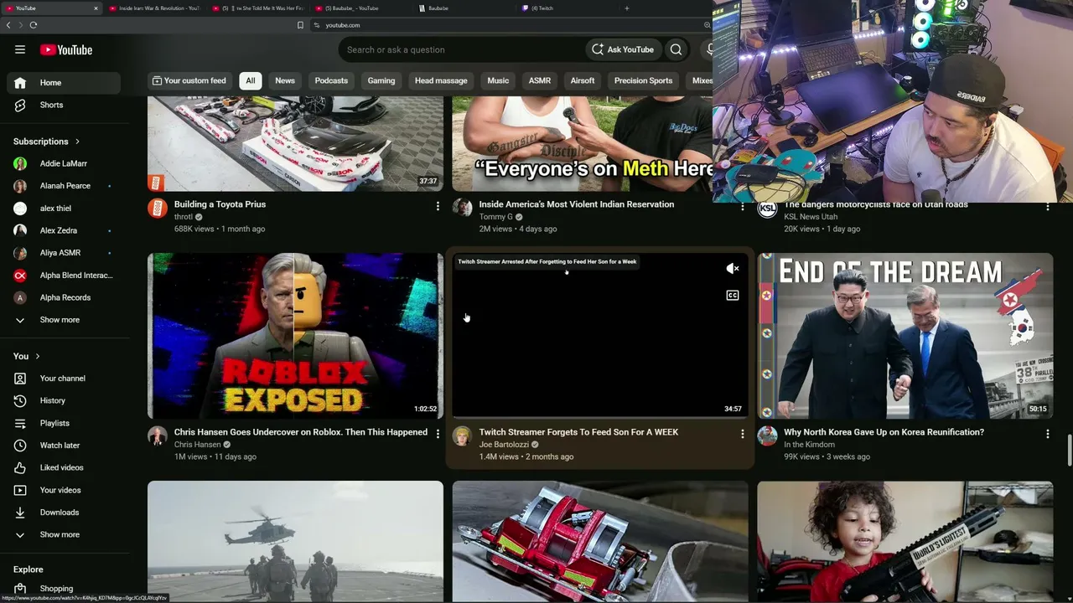Screen dimensions: 1073x603
Task: Open Aliya ASMR subscription channel
Action: click(x=64, y=253)
